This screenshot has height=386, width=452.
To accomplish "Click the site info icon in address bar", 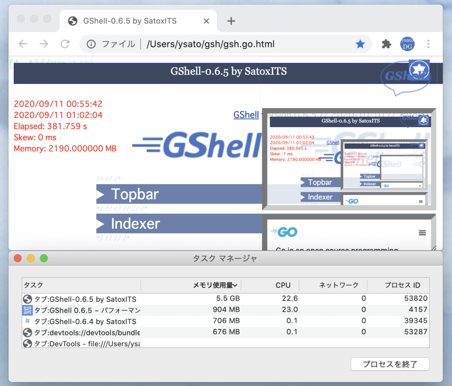I will point(91,44).
